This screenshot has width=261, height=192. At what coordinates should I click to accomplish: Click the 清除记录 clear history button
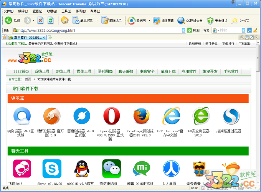tap(112, 20)
